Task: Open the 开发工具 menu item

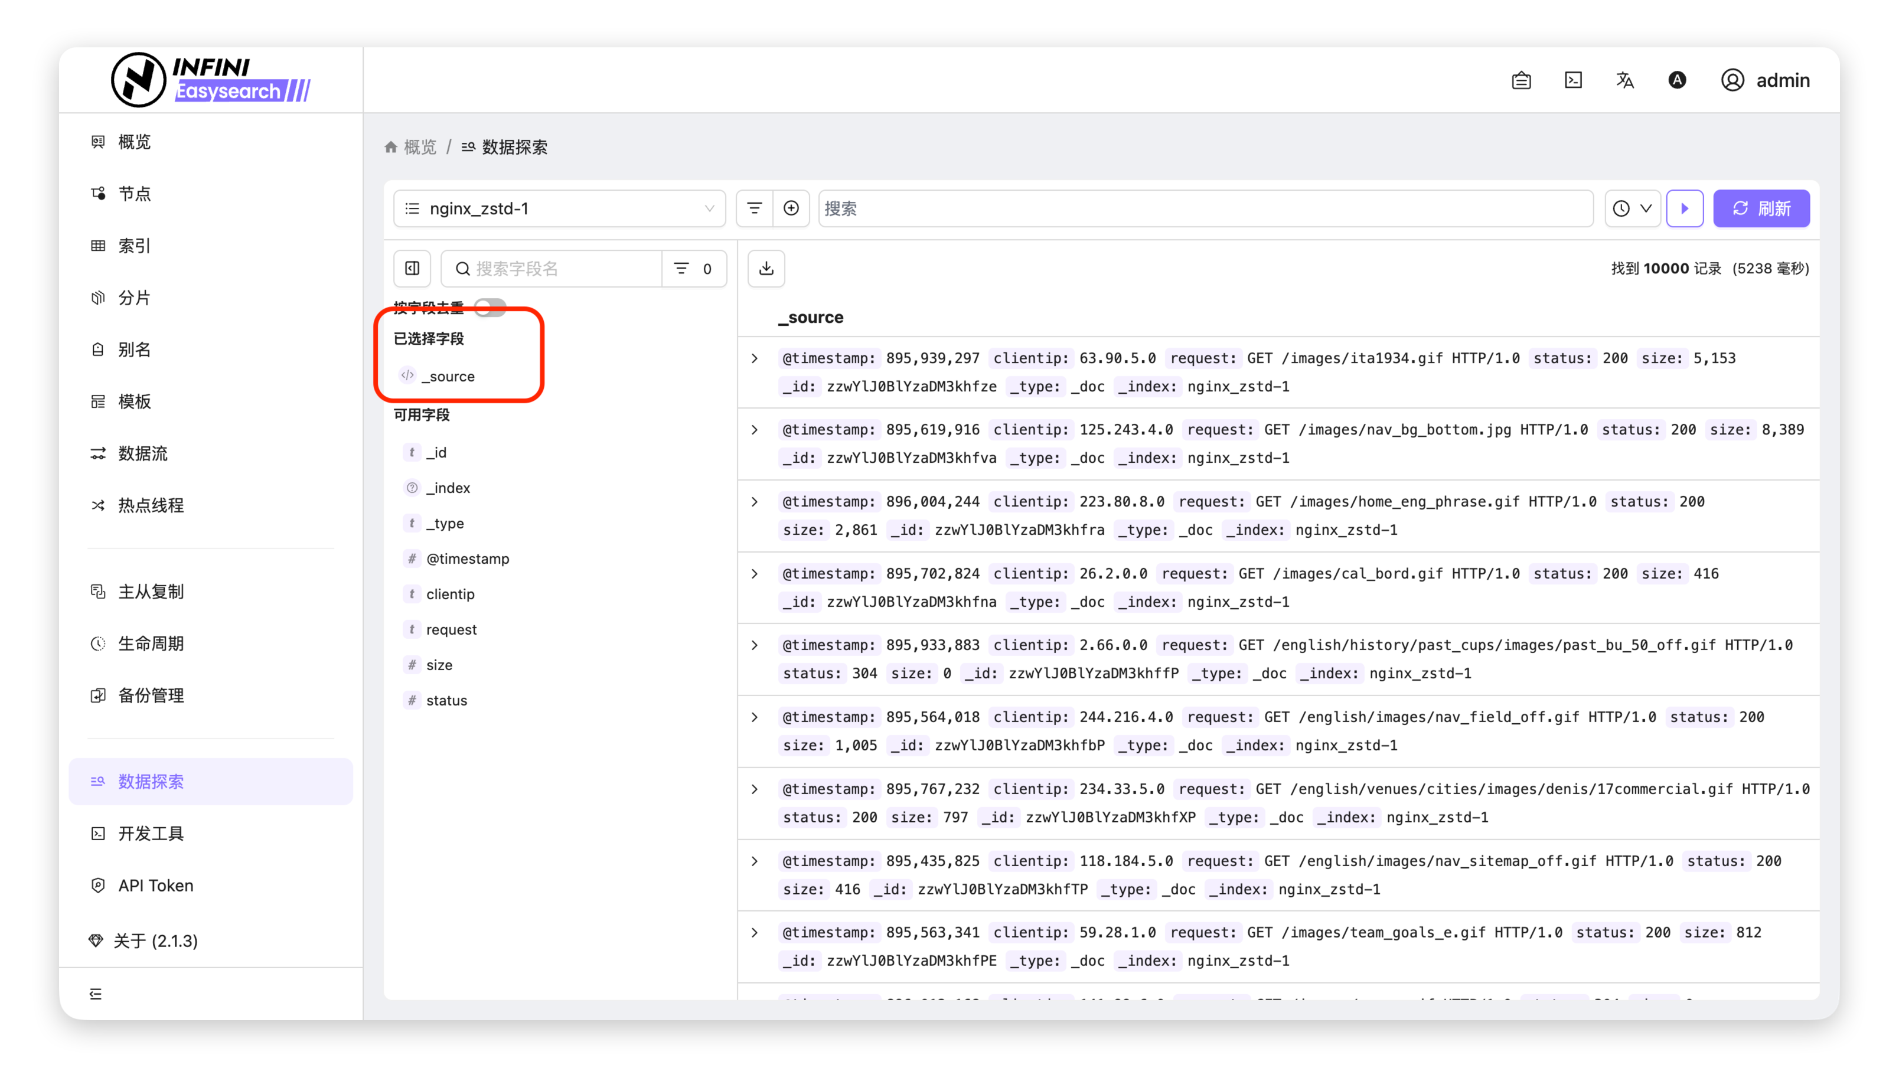Action: tap(151, 833)
